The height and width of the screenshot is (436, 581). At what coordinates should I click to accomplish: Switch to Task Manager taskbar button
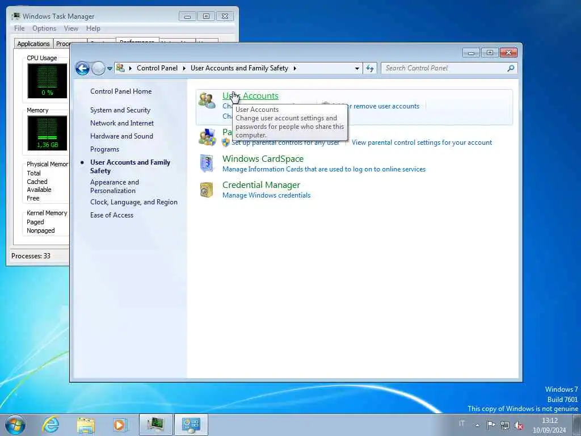(x=155, y=425)
